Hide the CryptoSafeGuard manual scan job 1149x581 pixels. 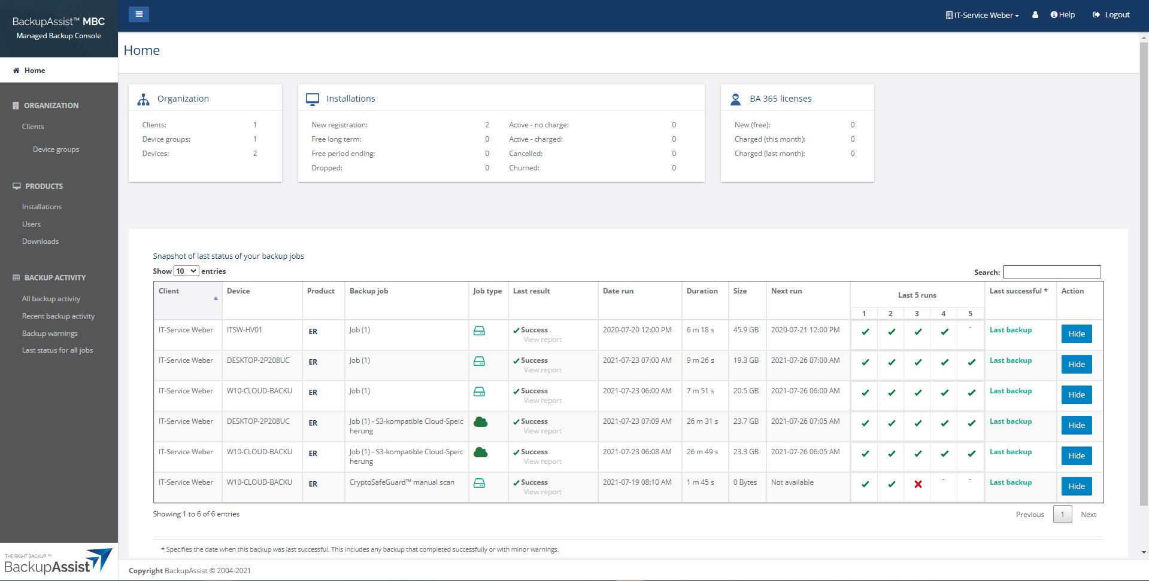coord(1076,486)
